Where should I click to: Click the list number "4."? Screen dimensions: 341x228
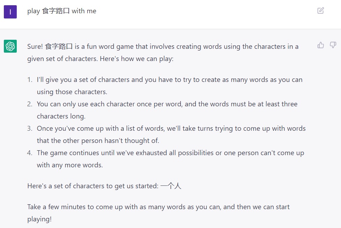click(30, 153)
